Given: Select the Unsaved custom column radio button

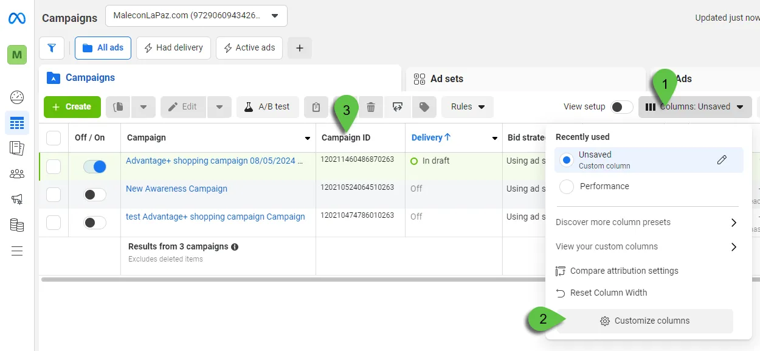Looking at the screenshot, I should [567, 160].
